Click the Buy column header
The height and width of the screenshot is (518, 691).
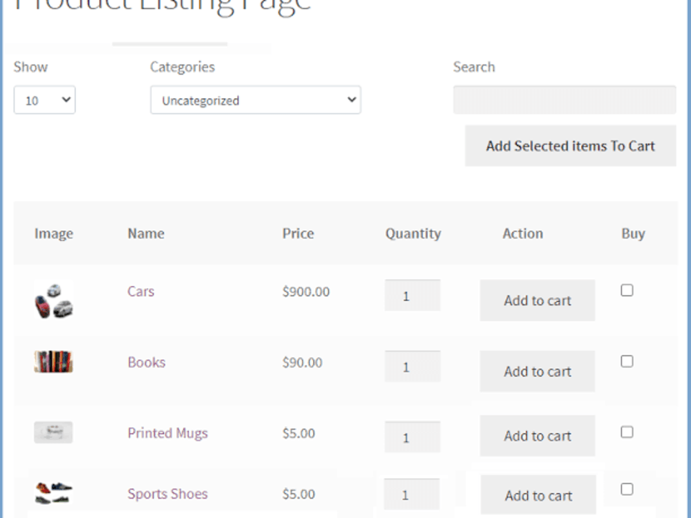tap(633, 233)
